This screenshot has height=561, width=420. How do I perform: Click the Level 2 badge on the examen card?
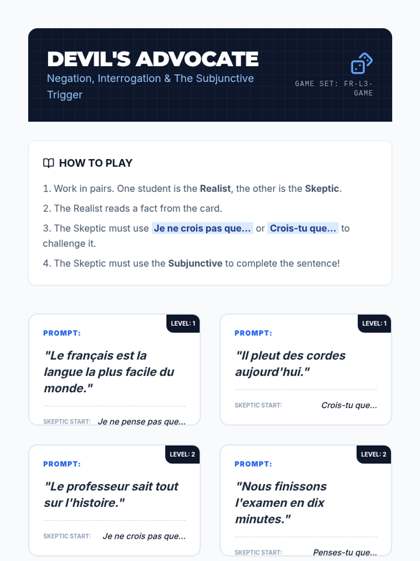click(x=374, y=454)
